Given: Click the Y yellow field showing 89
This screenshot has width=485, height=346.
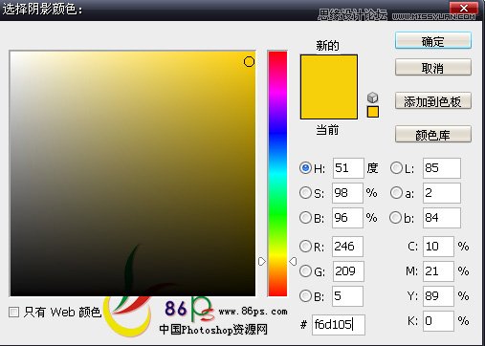Looking at the screenshot, I should [438, 296].
